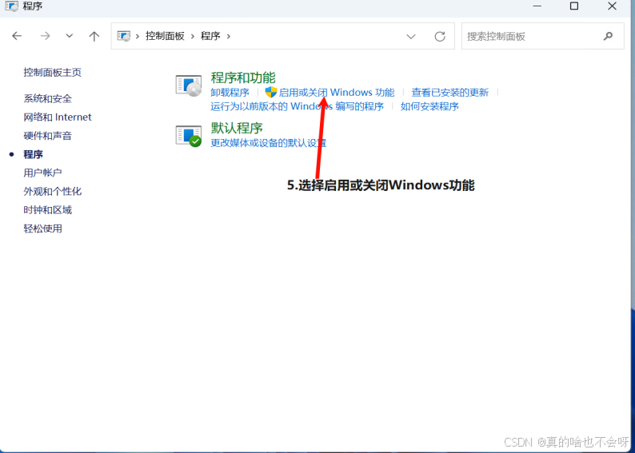Screen dimensions: 635x453
Task: Click the 默认程序 icon
Action: 189,136
